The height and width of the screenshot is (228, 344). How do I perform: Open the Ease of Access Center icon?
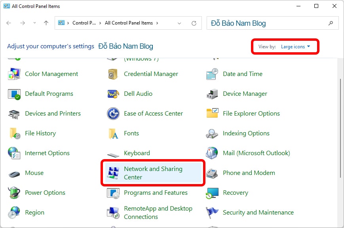113,114
